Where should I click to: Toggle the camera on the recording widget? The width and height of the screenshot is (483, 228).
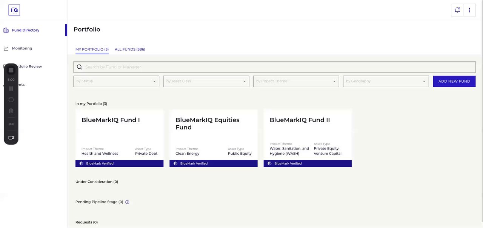click(x=11, y=138)
